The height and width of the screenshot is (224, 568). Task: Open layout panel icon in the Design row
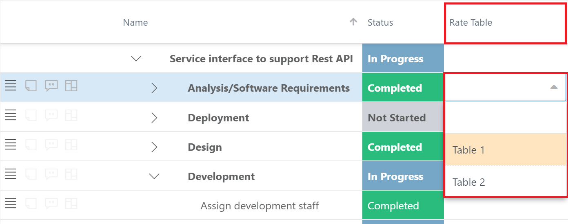coord(71,145)
